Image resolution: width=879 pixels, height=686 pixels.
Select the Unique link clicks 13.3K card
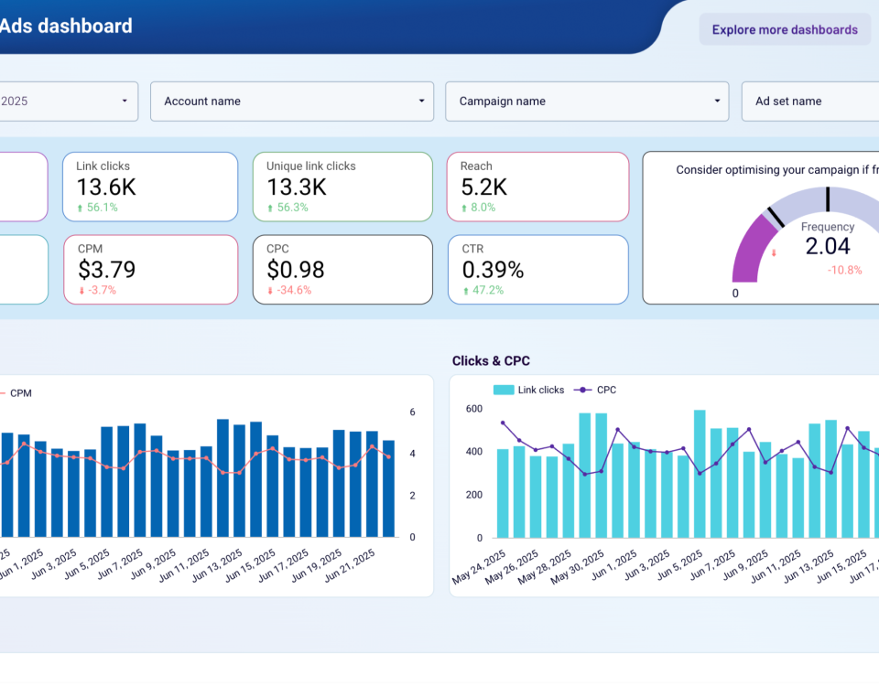[x=342, y=187]
